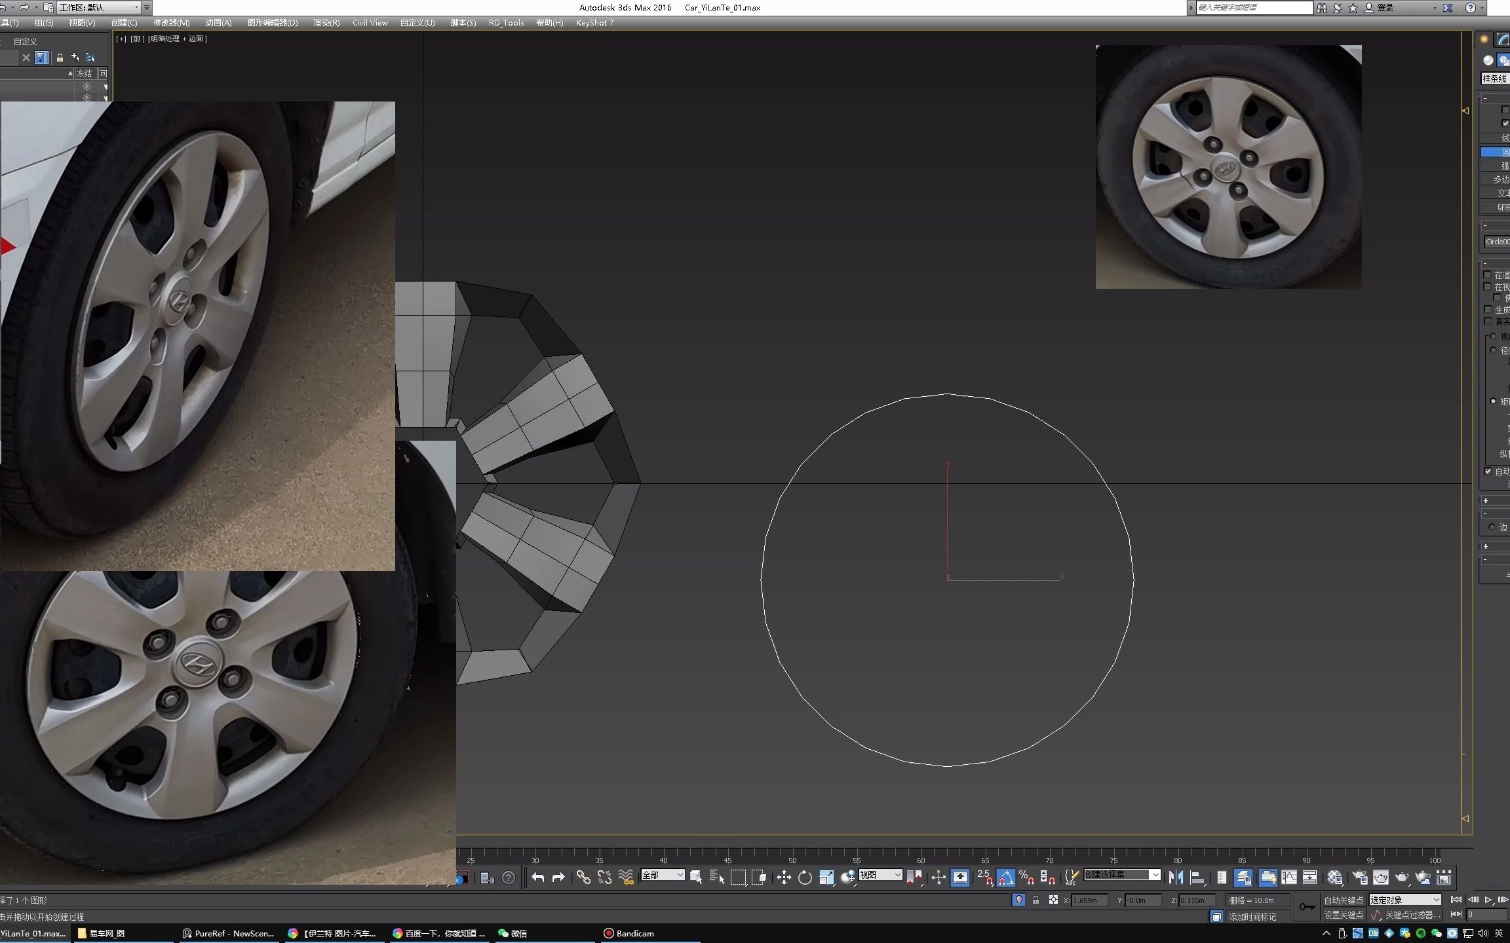
Task: Open the 渲染(R) menu
Action: point(326,22)
